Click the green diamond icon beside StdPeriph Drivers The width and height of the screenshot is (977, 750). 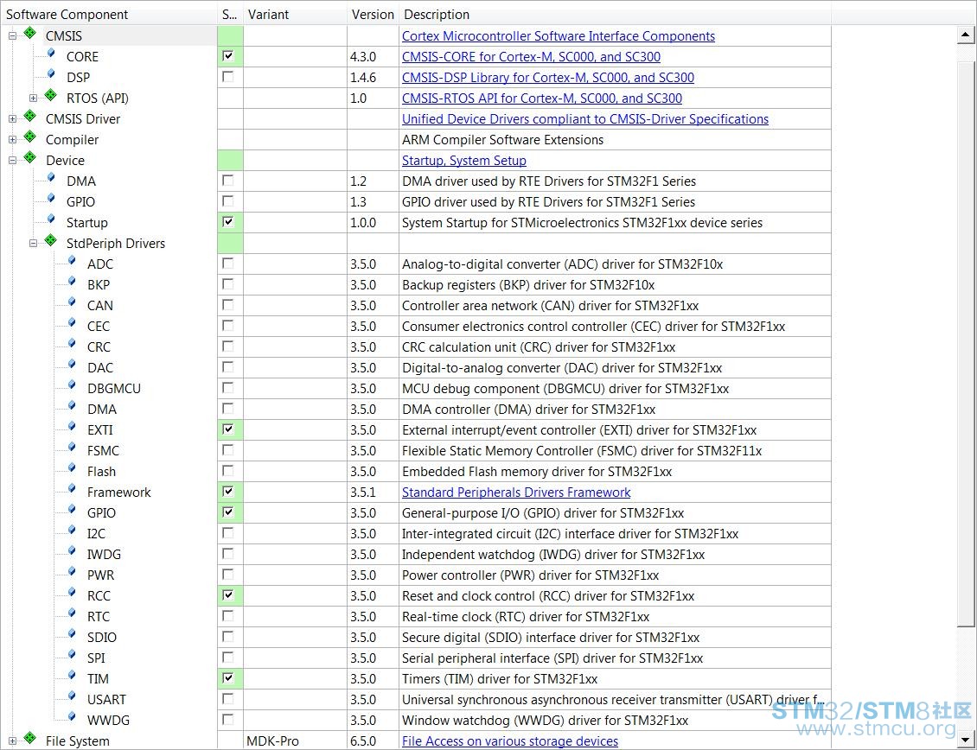tap(51, 240)
